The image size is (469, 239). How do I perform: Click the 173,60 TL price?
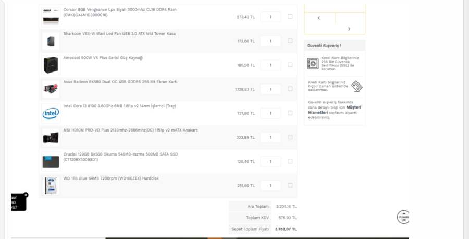point(246,41)
